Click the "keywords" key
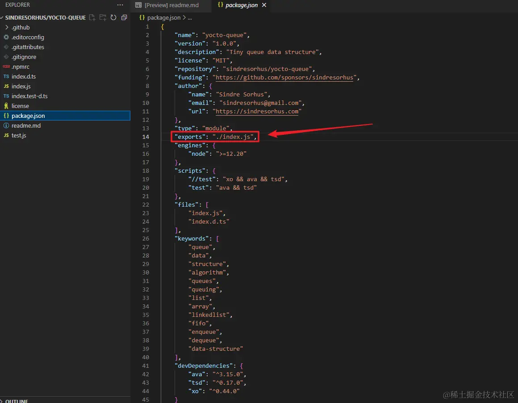518x403 pixels. point(192,239)
